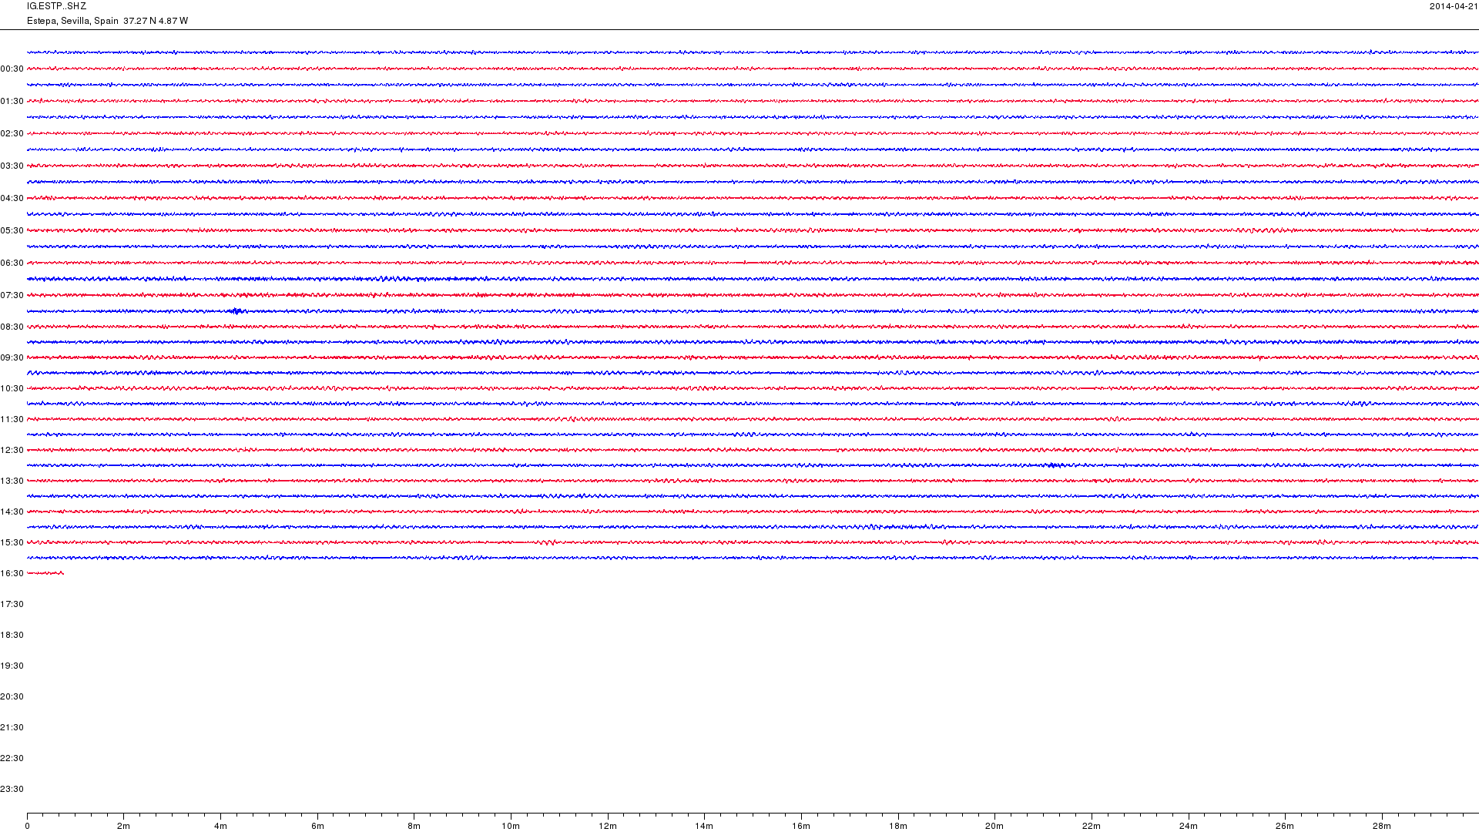Select the 05:30 time row label
Image resolution: width=1479 pixels, height=832 pixels.
(x=12, y=230)
